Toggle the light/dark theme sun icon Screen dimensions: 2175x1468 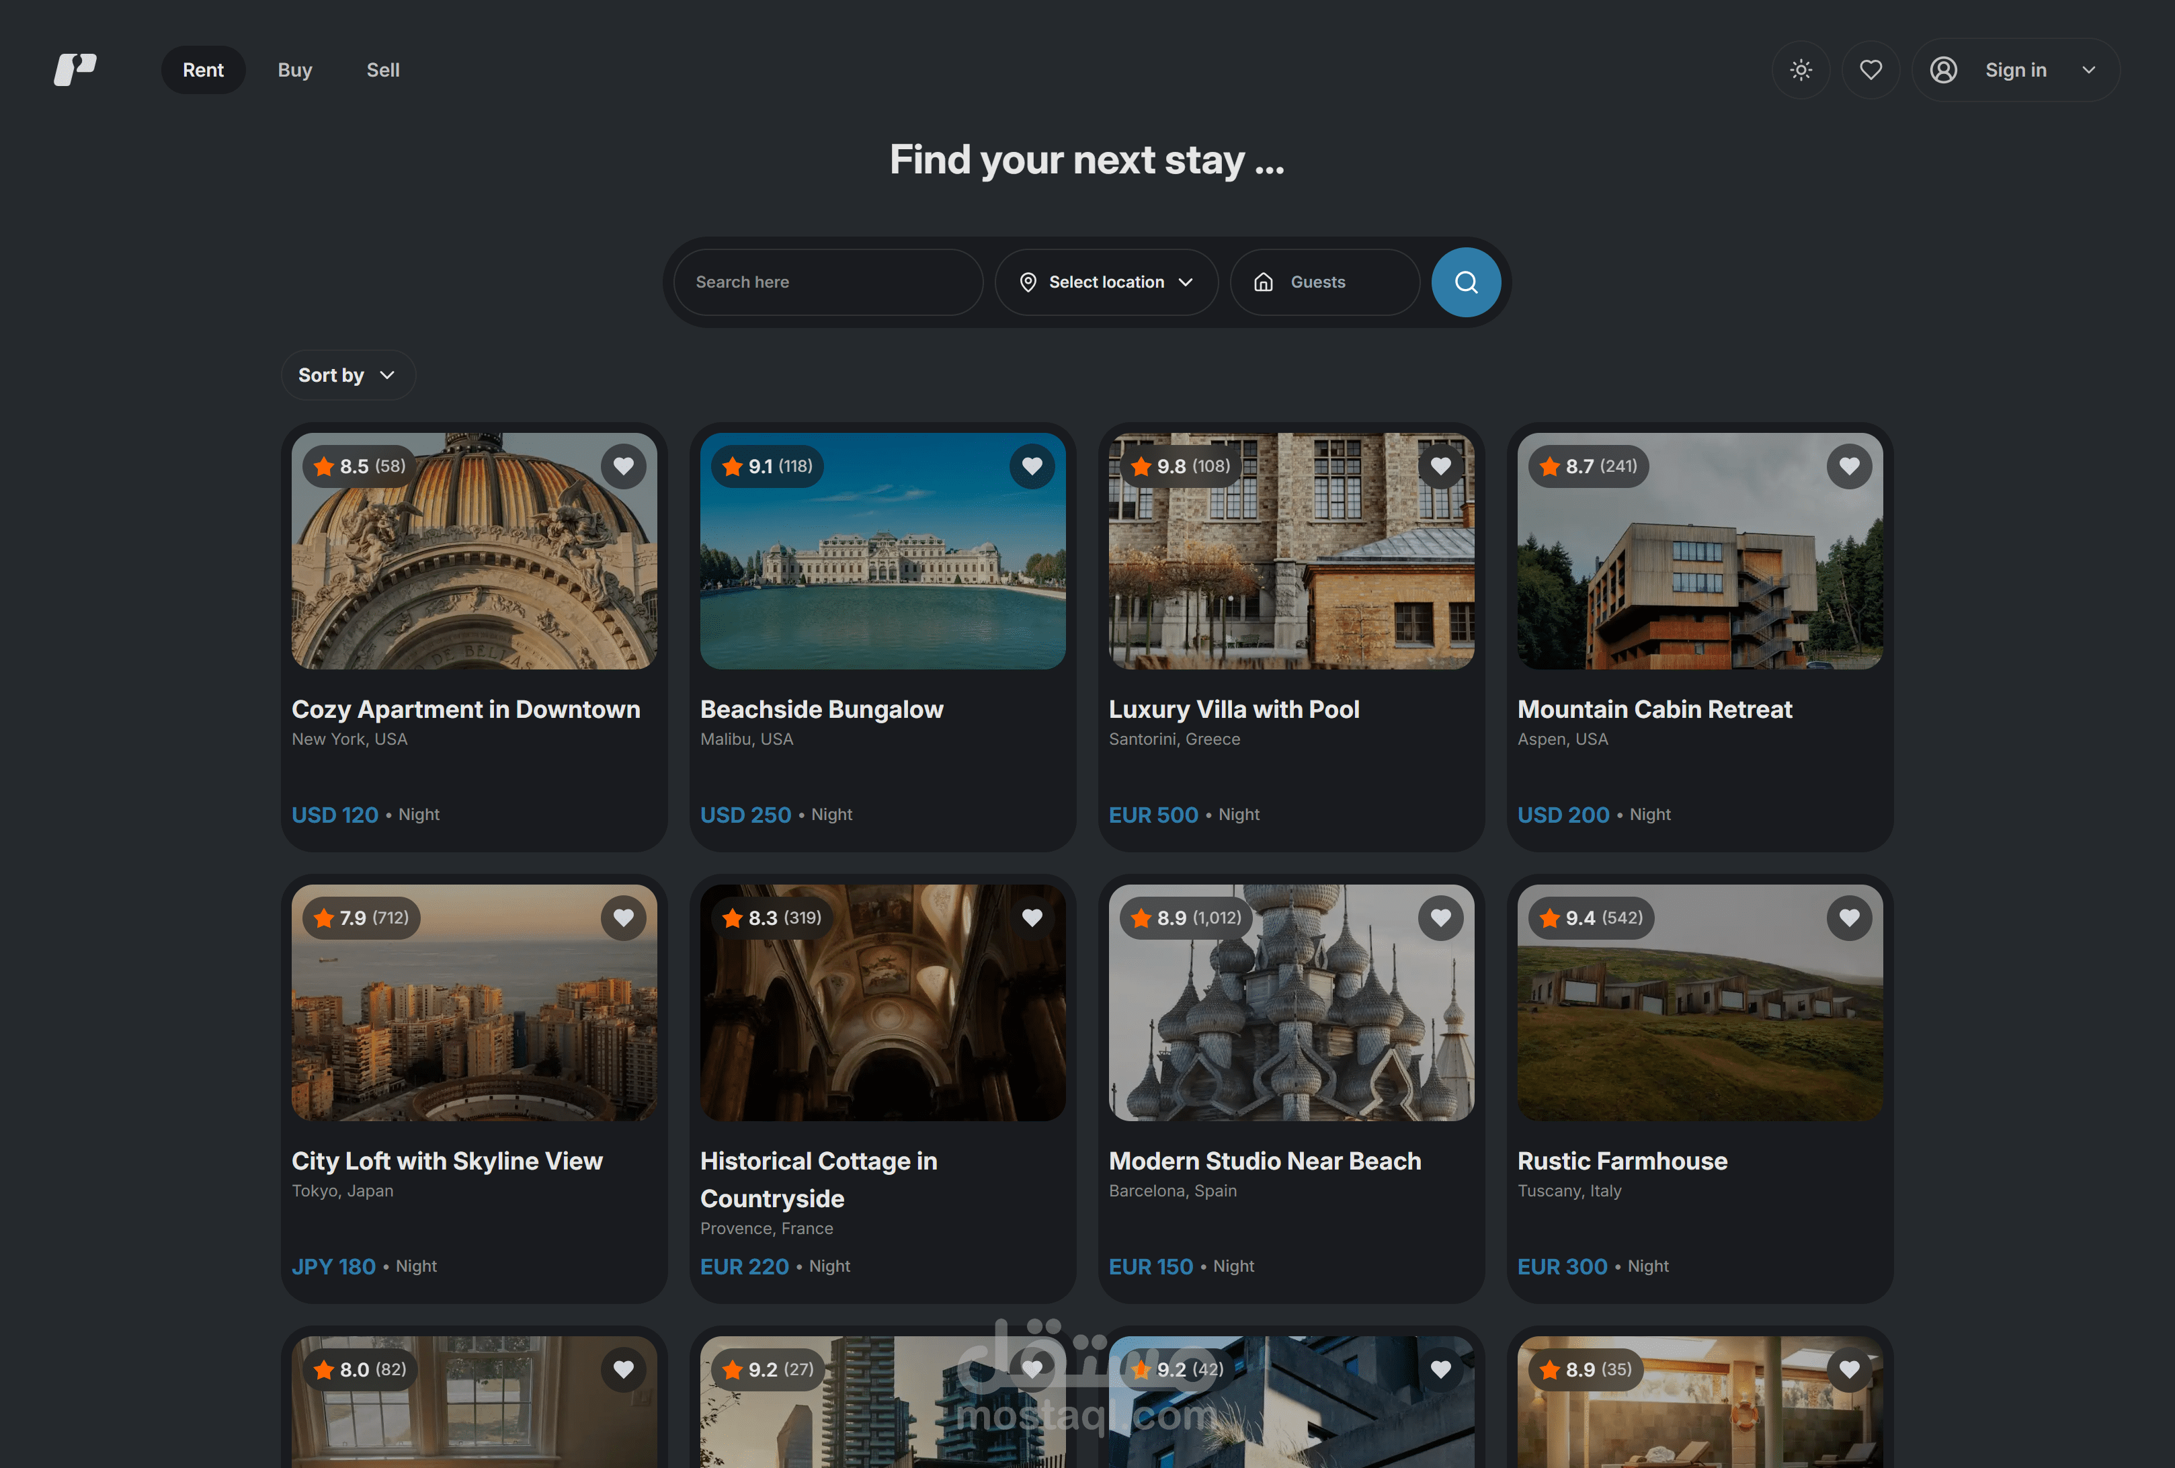click(1801, 70)
